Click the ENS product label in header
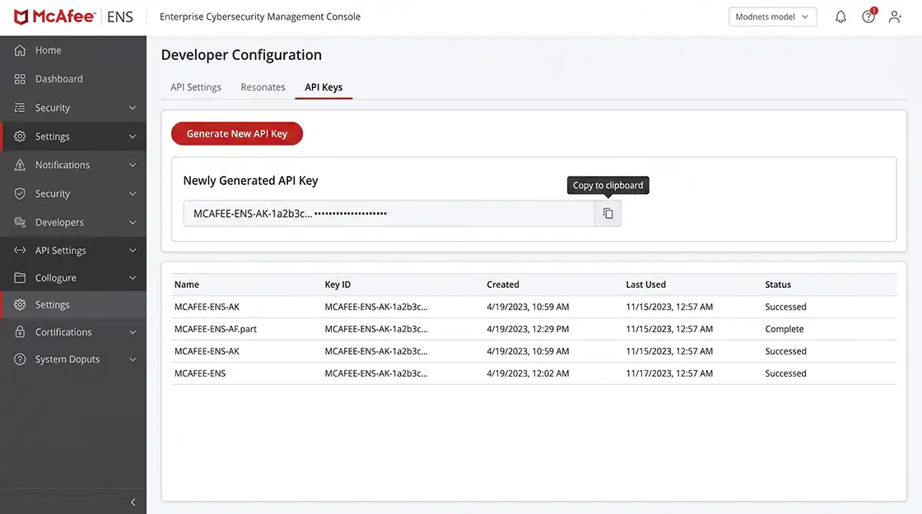This screenshot has width=922, height=514. point(120,17)
